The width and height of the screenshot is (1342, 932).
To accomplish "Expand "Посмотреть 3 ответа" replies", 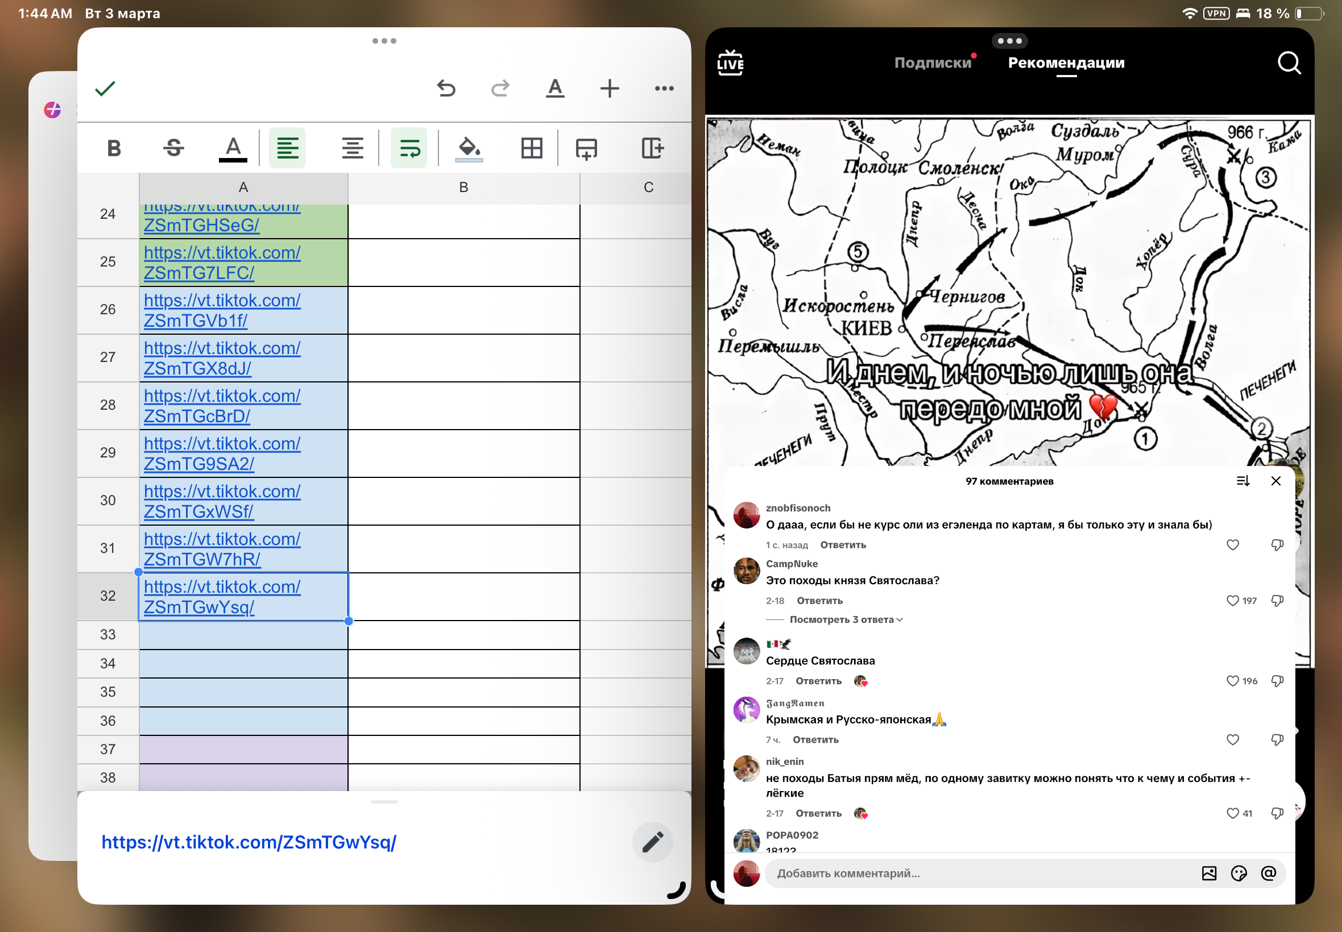I will point(846,619).
